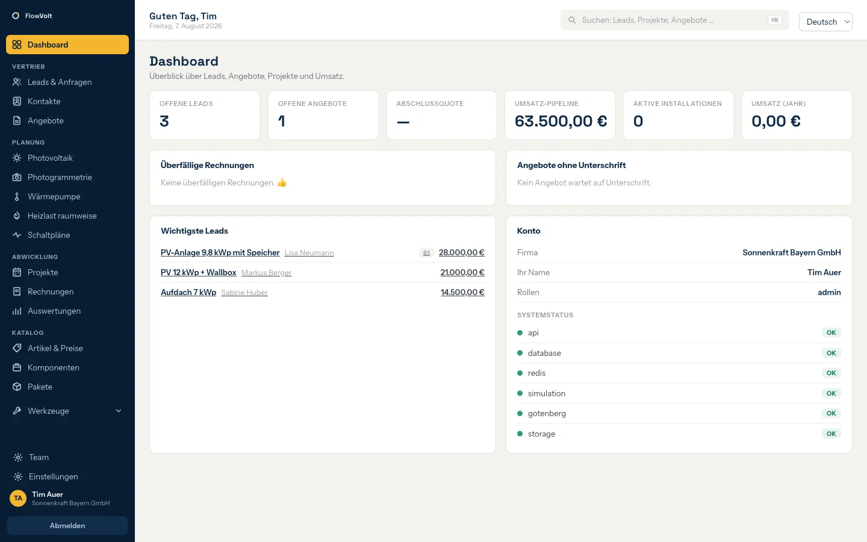Viewport: 867px width, 542px height.
Task: Open the Kontakte menu item
Action: point(67,101)
